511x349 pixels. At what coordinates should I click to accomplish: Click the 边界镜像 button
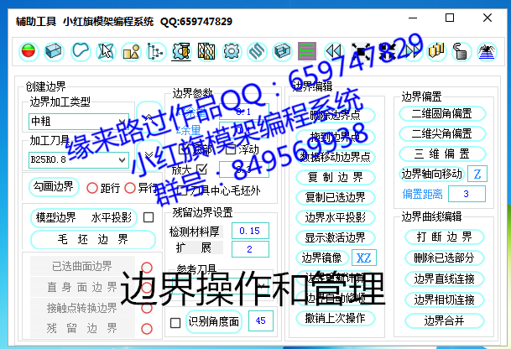321,258
